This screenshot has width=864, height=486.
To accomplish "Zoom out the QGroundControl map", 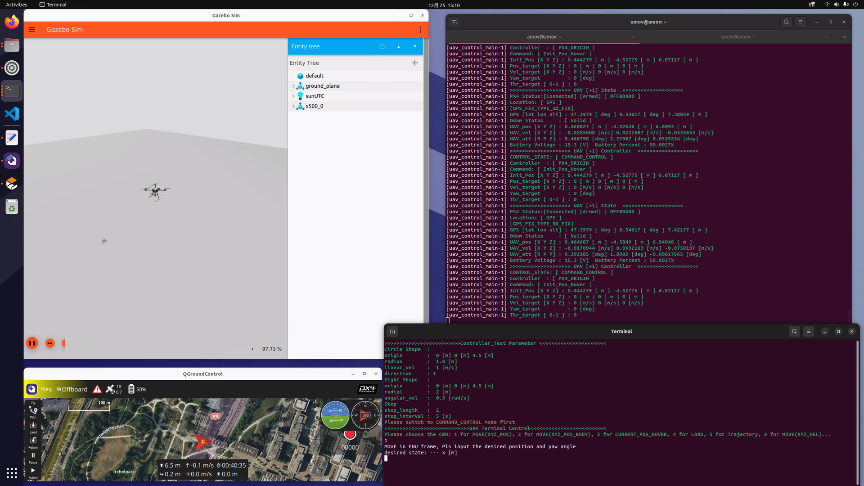I will [x=61, y=406].
